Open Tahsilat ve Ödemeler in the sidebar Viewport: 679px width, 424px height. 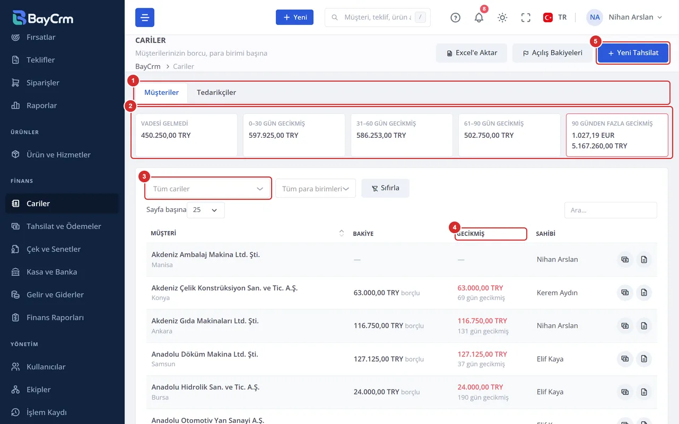(x=62, y=226)
